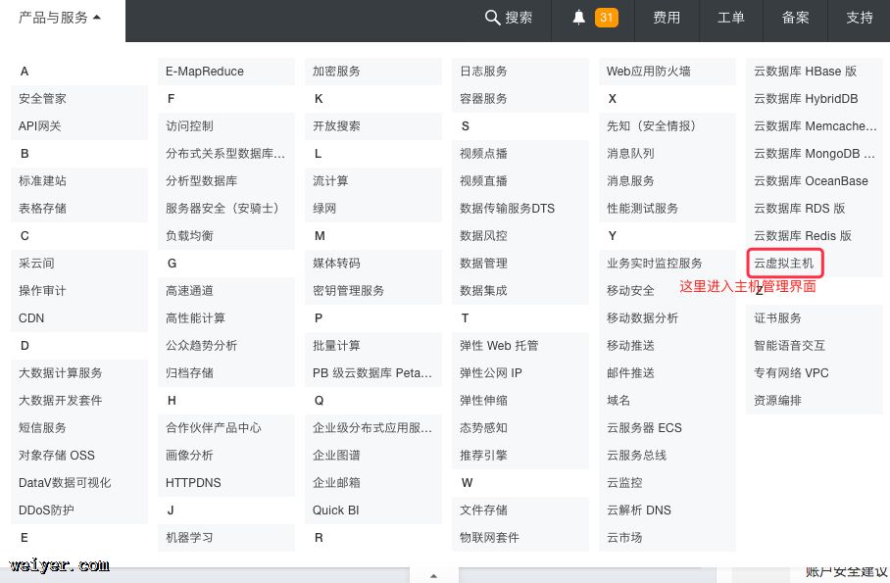Open 云数据库 RDS 版
Viewport: 890px width, 583px height.
point(800,209)
